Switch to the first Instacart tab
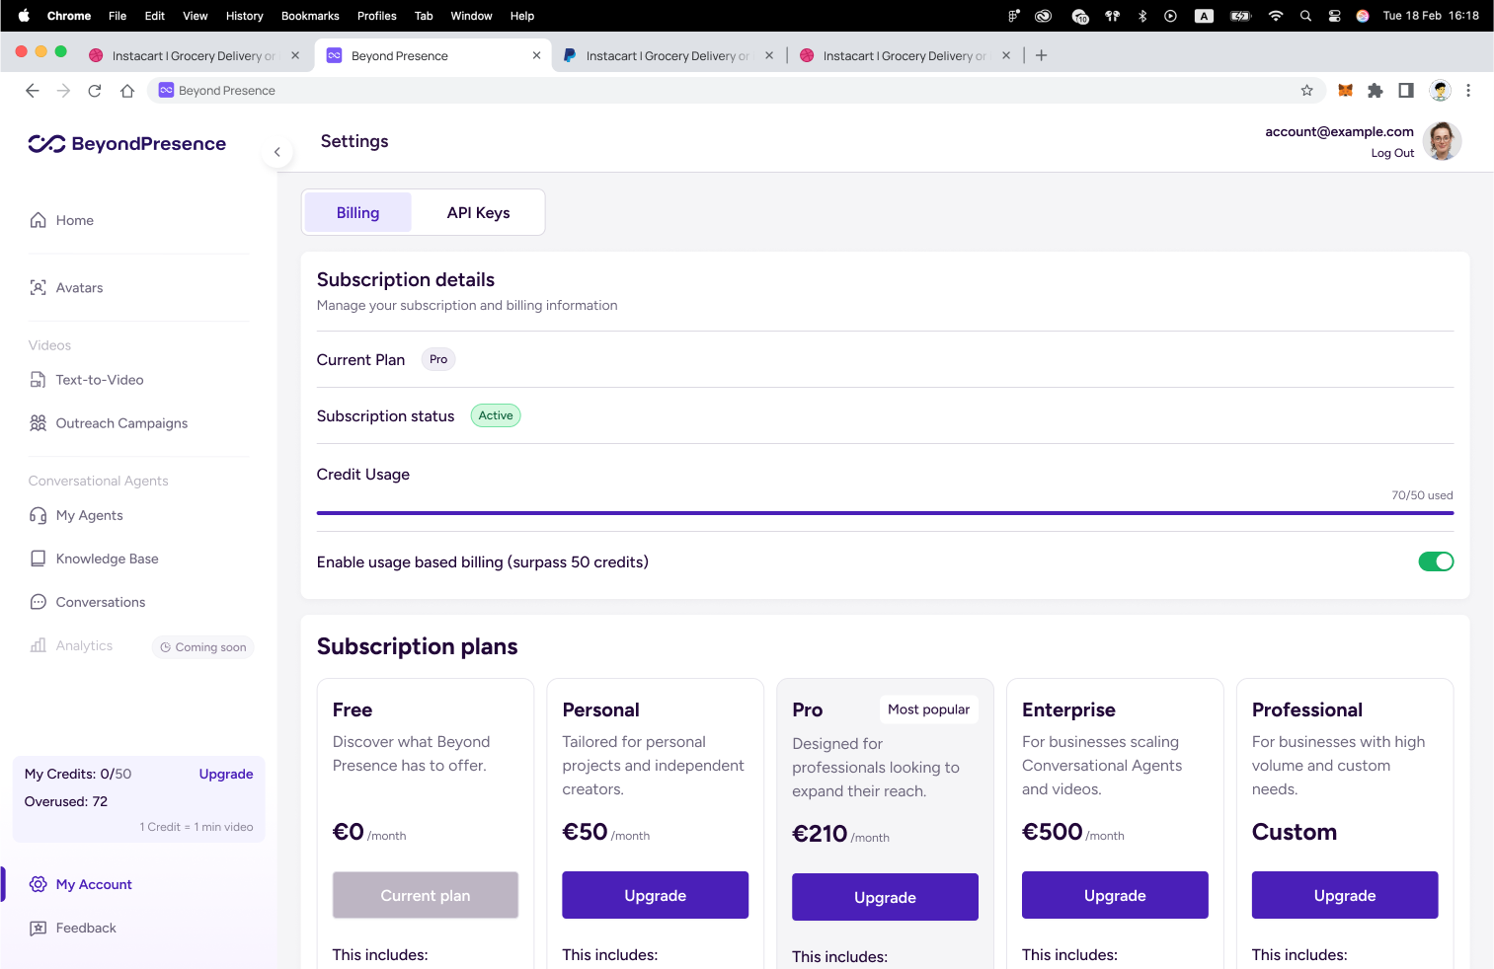This screenshot has width=1494, height=969. 194,56
